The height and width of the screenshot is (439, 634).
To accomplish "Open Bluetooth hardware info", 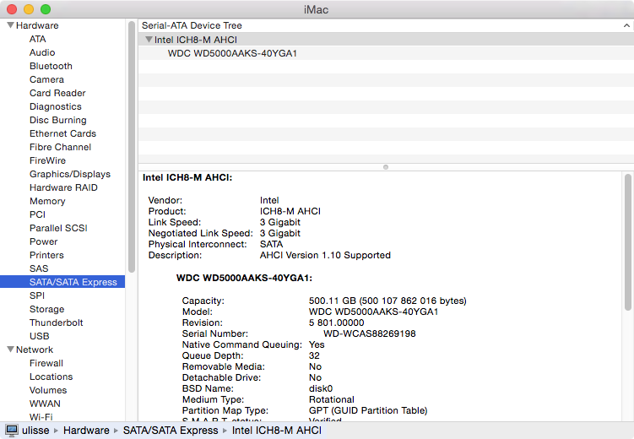I will (51, 66).
